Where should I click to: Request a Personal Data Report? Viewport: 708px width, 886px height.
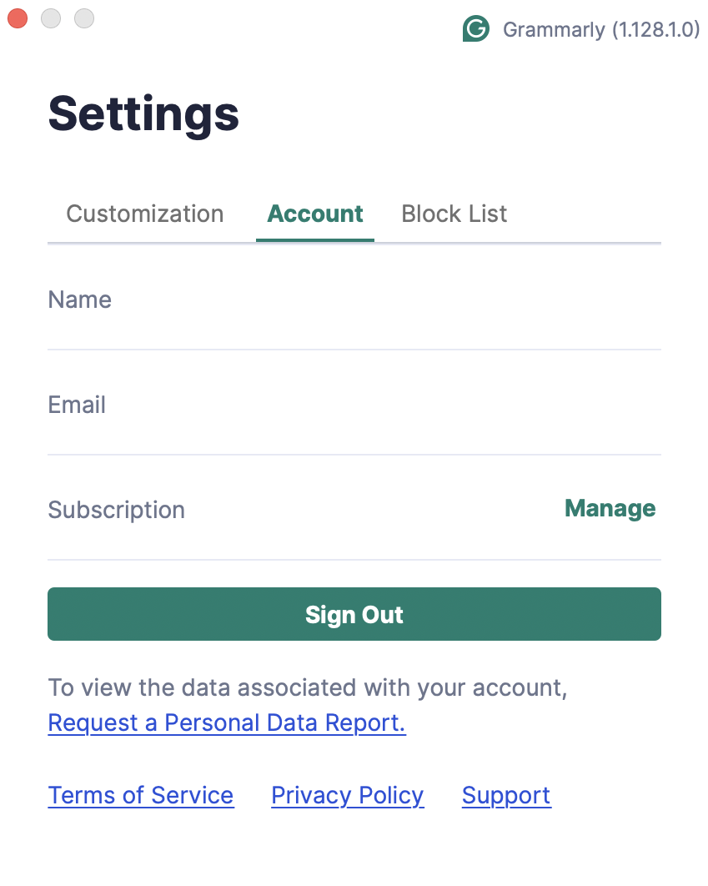(x=226, y=722)
